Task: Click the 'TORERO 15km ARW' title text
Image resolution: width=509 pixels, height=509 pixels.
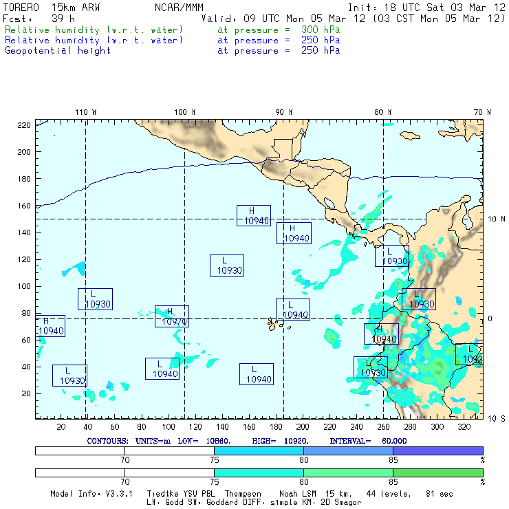Action: (x=52, y=8)
